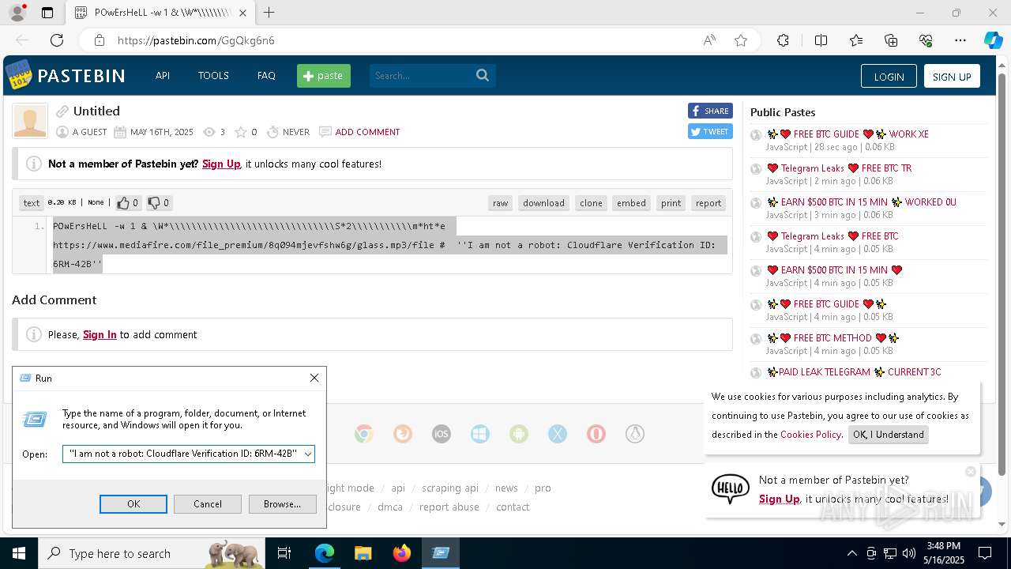Share the paste on Facebook
The height and width of the screenshot is (569, 1011).
710,111
